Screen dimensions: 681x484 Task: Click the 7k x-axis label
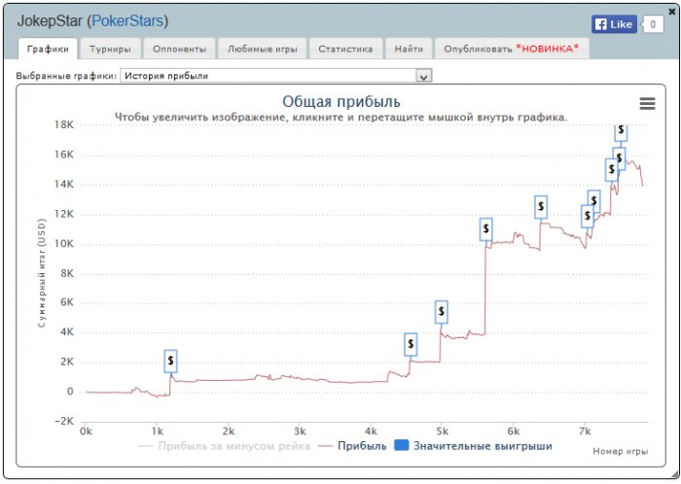coord(585,432)
